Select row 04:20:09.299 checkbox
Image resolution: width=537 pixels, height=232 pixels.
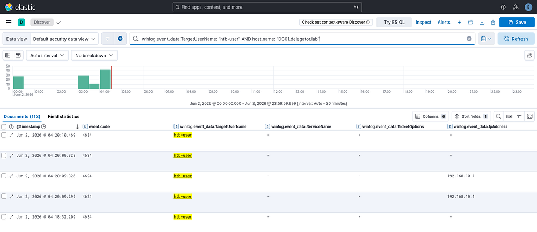4,197
